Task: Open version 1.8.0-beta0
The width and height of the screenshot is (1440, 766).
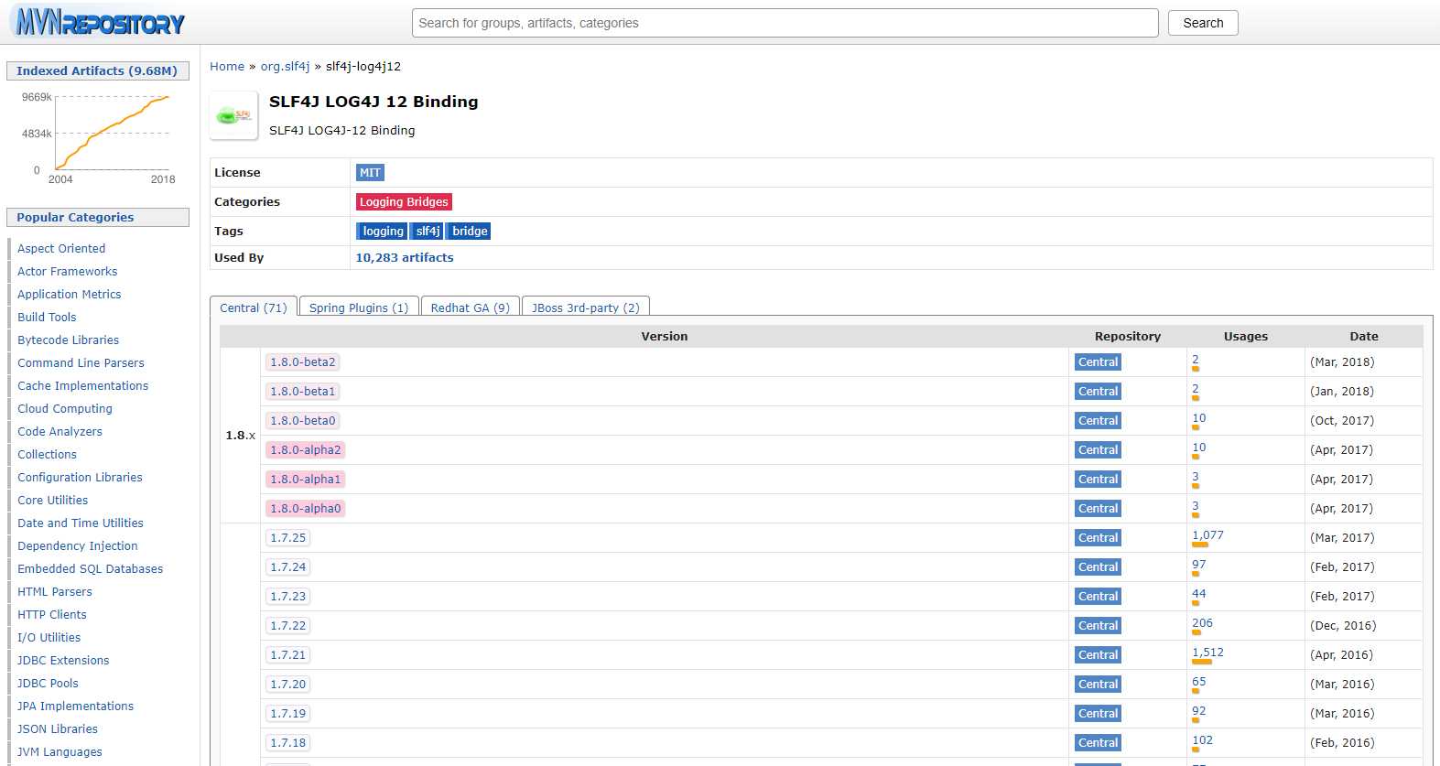Action: pyautogui.click(x=303, y=421)
